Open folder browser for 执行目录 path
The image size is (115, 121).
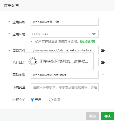coord(103,62)
